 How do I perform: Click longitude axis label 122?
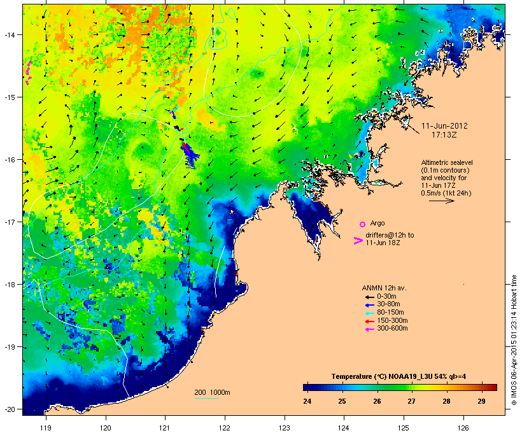225,428
